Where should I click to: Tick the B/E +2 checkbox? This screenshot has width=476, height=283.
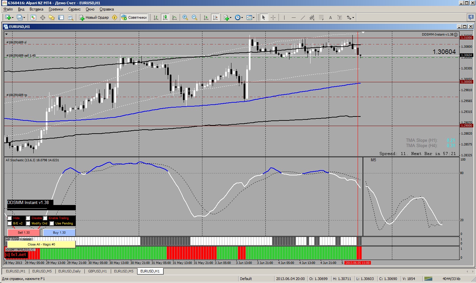pos(10,223)
